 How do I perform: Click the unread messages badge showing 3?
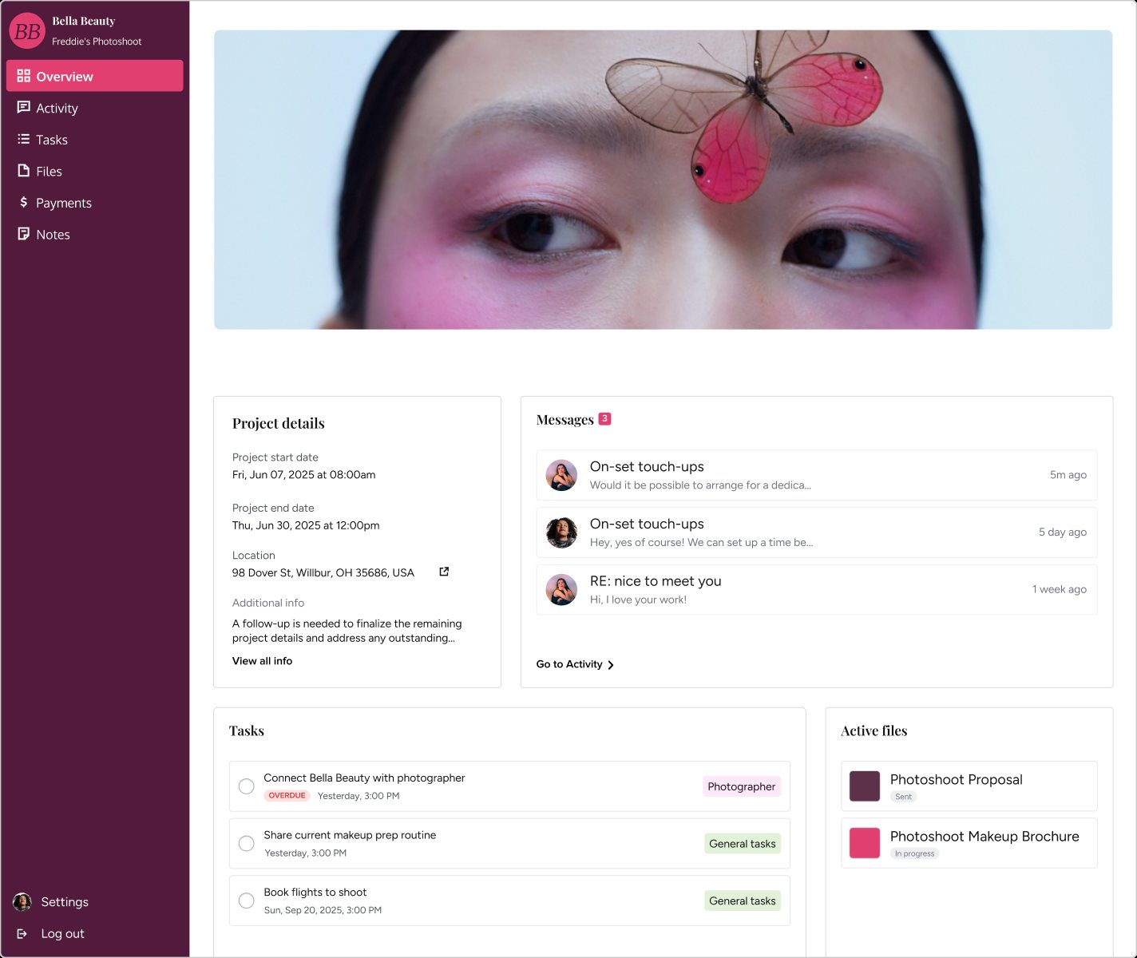604,418
